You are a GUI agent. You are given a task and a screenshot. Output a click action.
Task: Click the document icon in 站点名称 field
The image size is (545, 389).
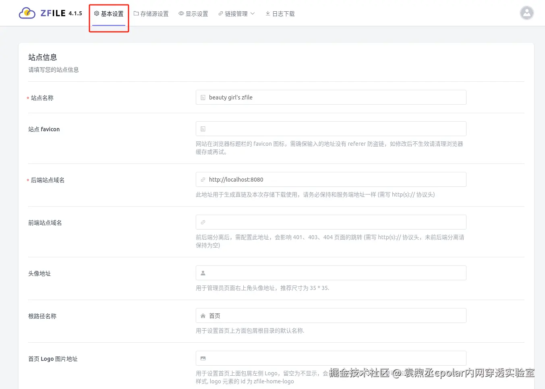click(203, 97)
